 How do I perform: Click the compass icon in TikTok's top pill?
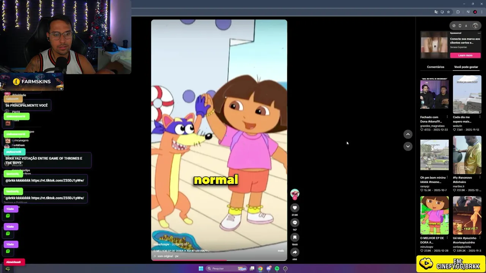click(x=454, y=26)
